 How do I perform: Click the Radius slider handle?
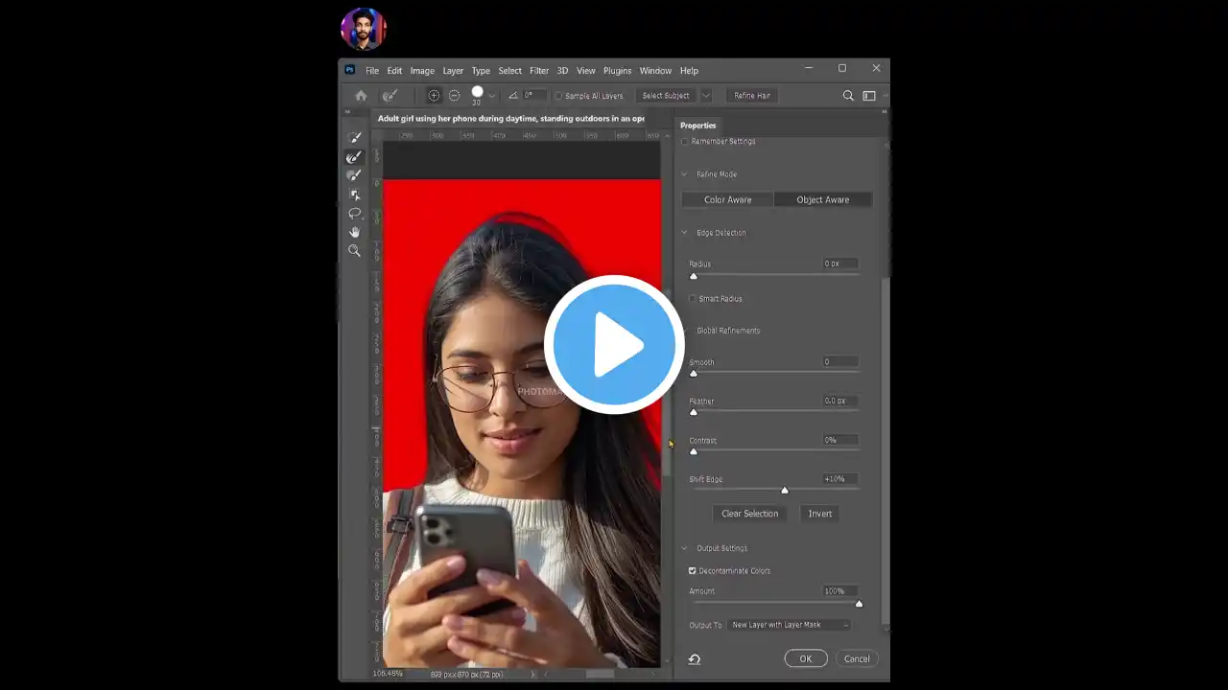click(x=694, y=276)
